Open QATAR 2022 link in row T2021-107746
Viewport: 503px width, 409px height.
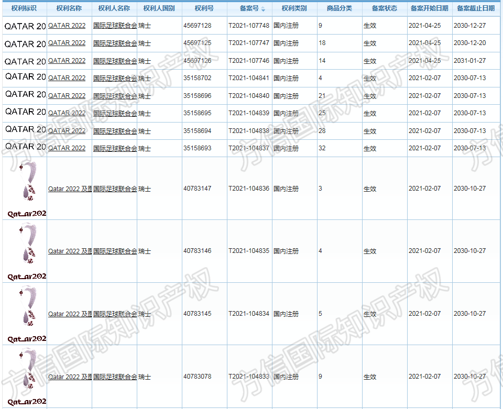(67, 61)
